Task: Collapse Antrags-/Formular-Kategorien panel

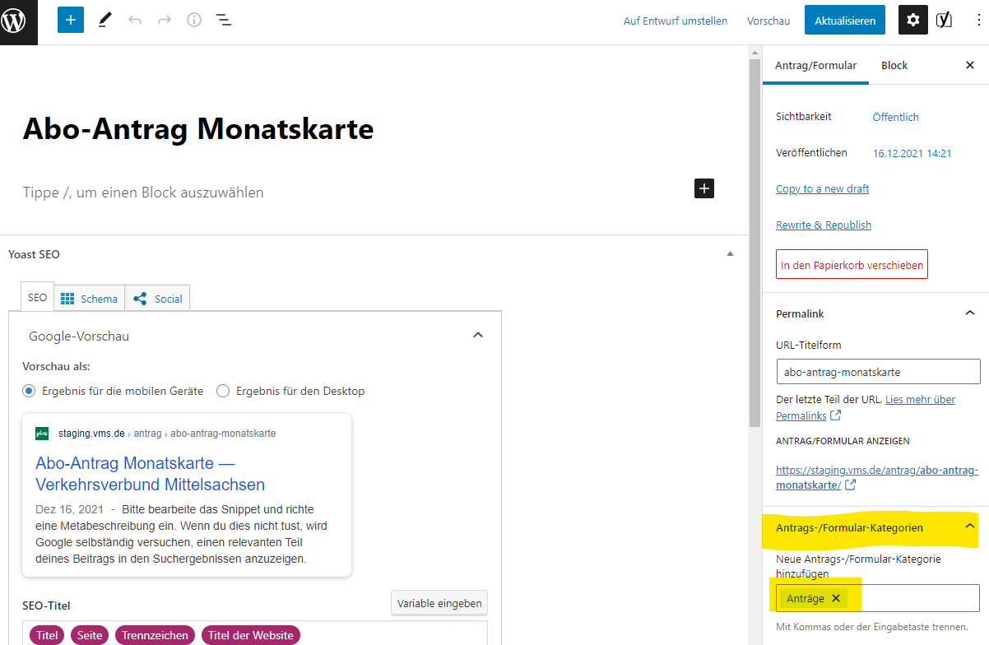Action: tap(970, 527)
